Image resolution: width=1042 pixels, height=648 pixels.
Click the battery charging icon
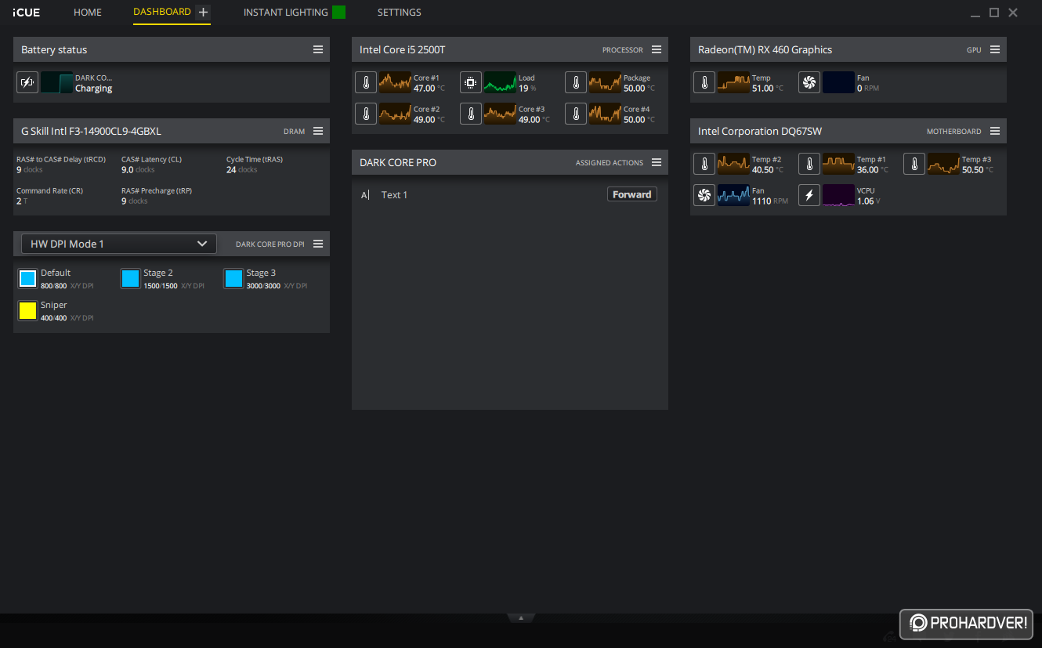tap(27, 82)
